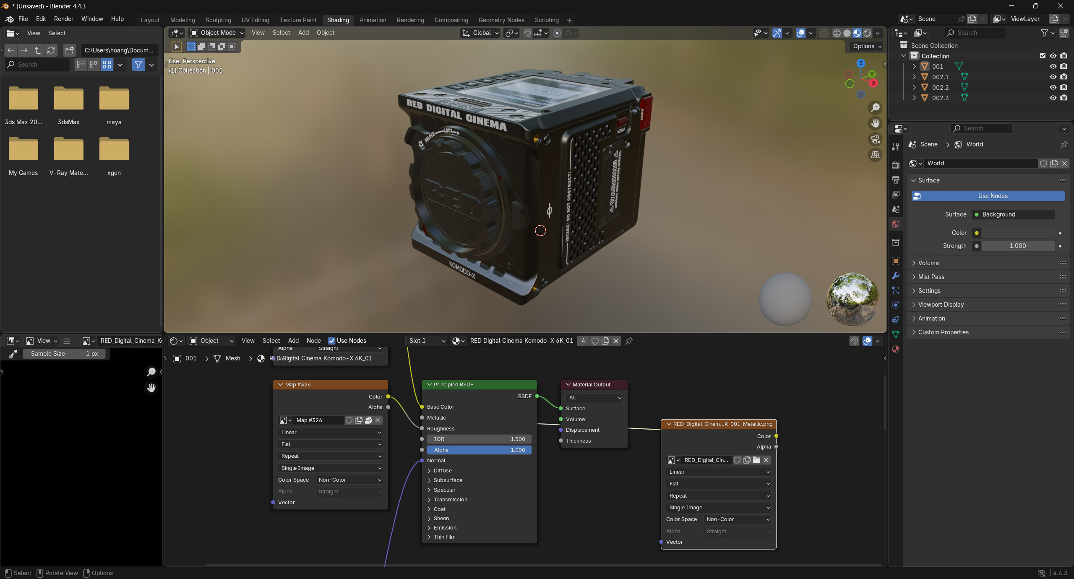The height and width of the screenshot is (579, 1074).
Task: Expand the Viewport Display panel
Action: coord(988,305)
